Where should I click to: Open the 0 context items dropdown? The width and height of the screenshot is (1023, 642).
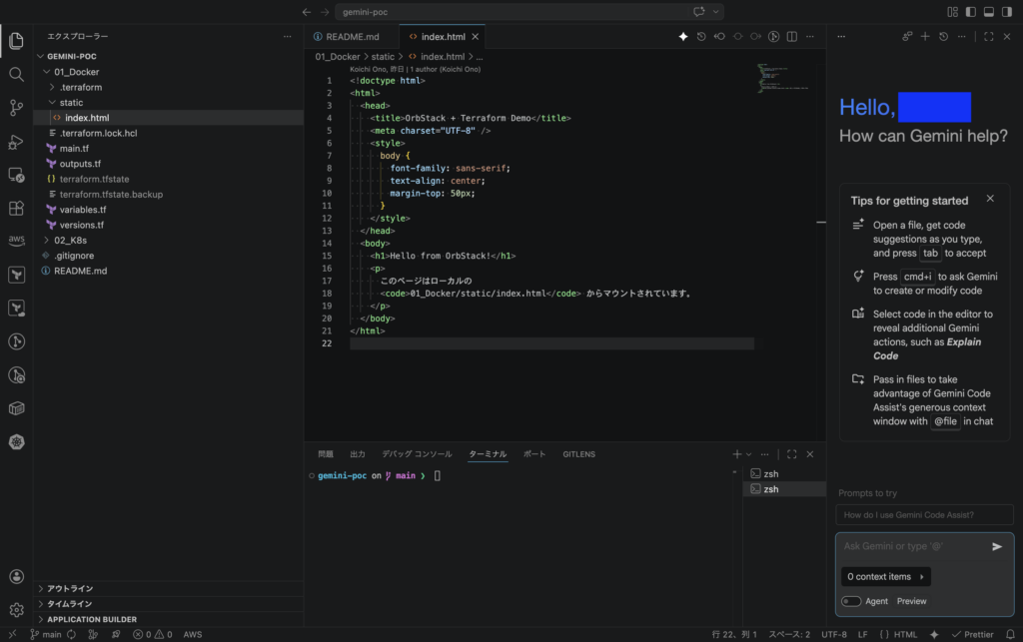click(885, 576)
